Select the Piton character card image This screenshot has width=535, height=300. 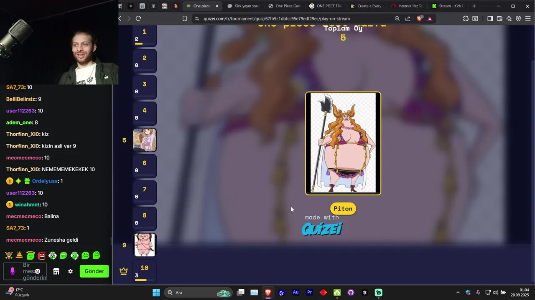(343, 143)
